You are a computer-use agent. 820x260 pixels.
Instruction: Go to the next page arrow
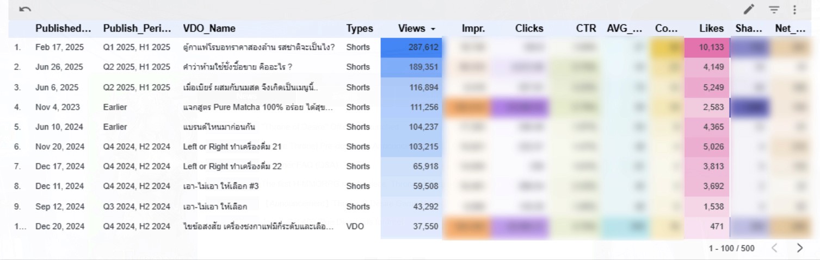pos(799,248)
